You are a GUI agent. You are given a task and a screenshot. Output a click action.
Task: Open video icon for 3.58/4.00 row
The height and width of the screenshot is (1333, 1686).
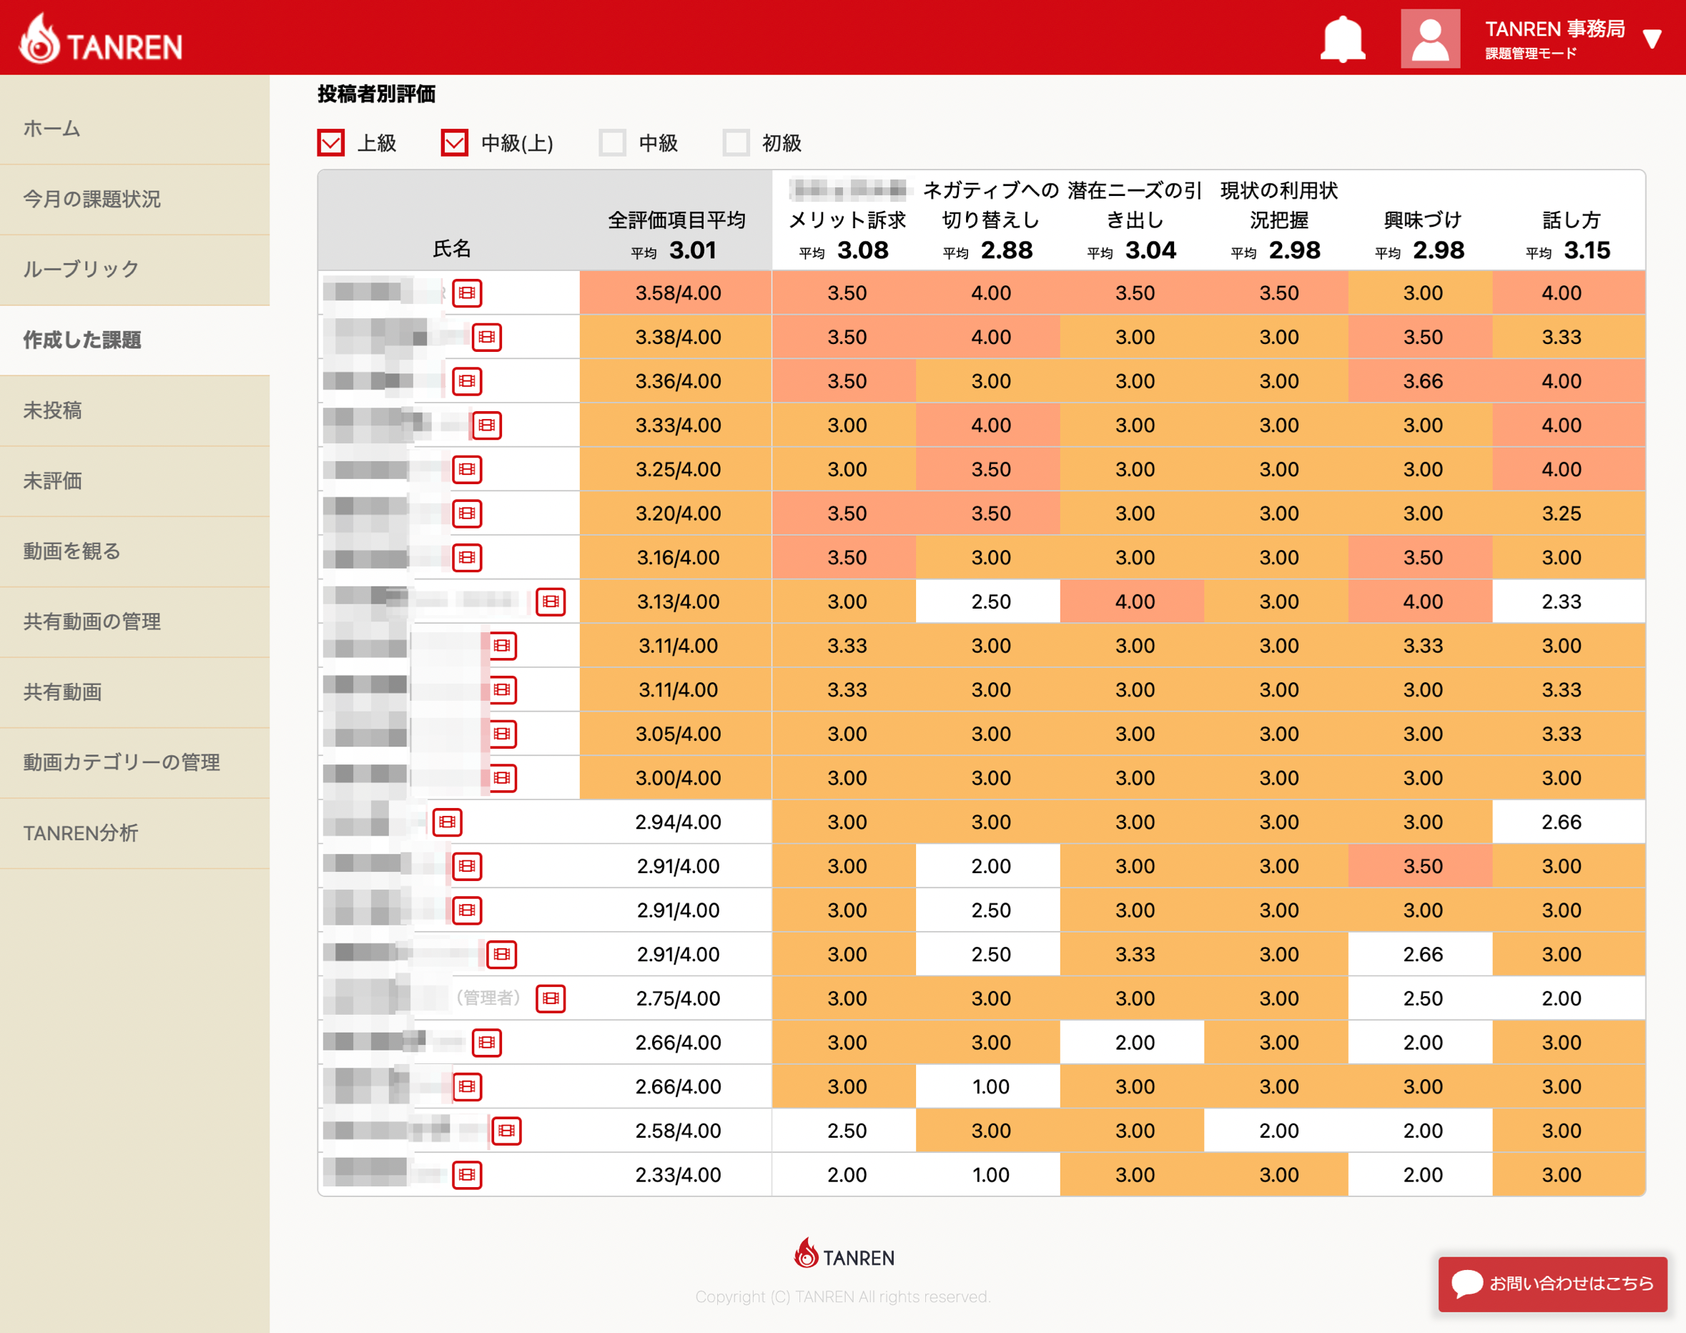[x=467, y=293]
